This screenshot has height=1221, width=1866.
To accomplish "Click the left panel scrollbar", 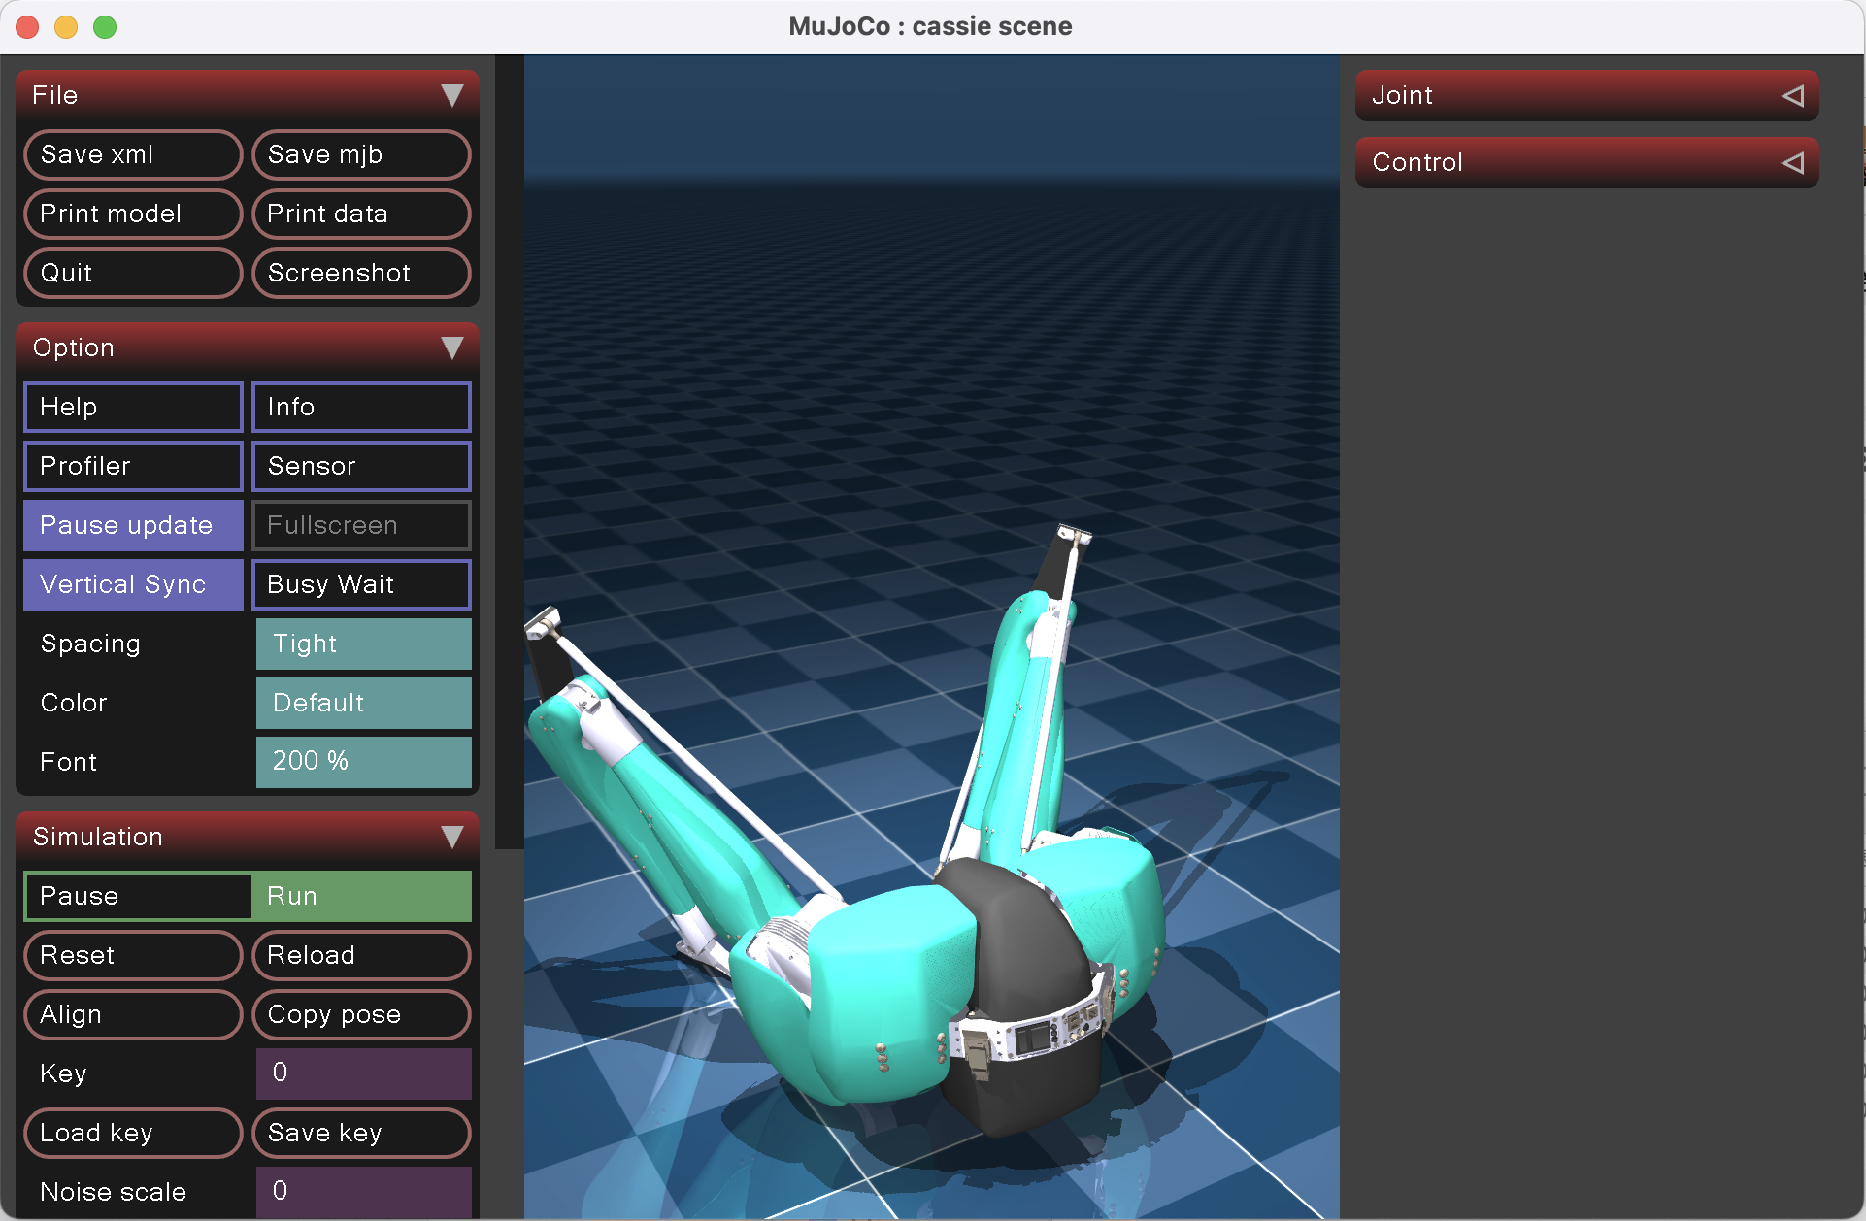I will (x=509, y=452).
